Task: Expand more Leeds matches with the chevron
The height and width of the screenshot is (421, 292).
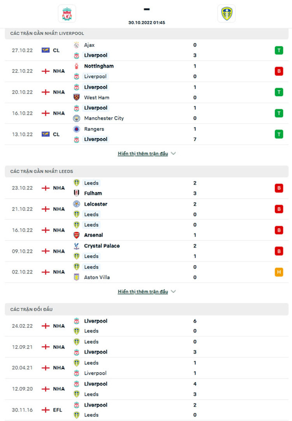Action: (173, 292)
